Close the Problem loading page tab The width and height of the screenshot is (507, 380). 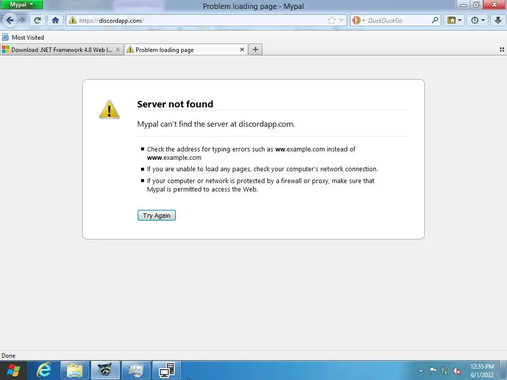click(242, 49)
